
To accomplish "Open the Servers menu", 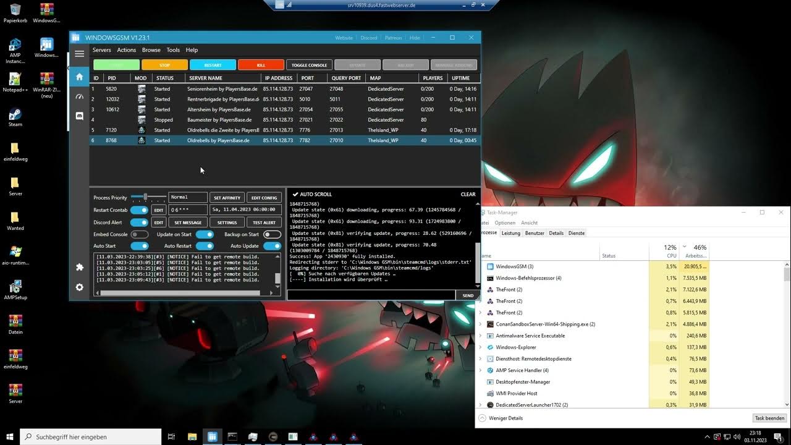I will (x=102, y=50).
